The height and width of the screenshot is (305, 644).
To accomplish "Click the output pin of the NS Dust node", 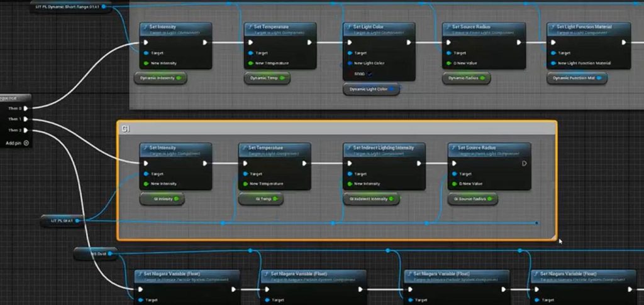I will click(x=109, y=254).
